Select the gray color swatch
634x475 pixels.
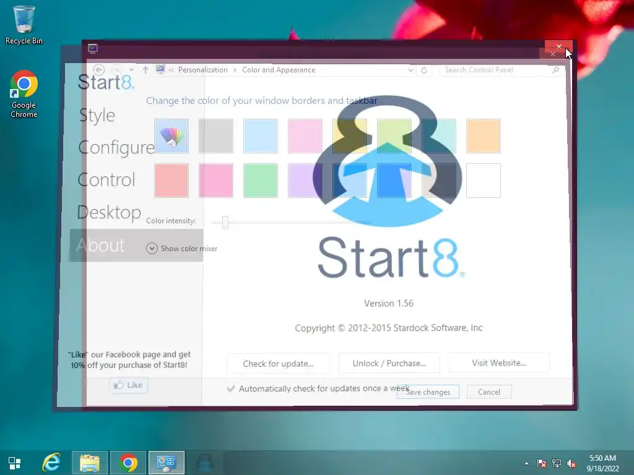coord(216,136)
